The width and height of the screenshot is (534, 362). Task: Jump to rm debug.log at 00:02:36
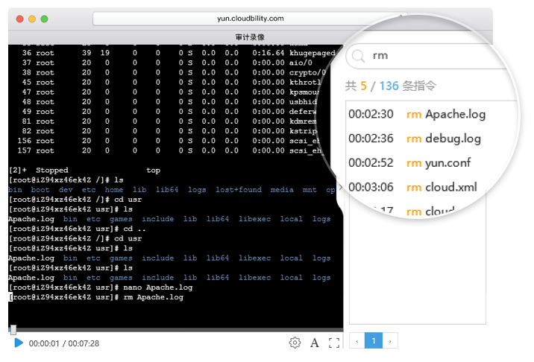click(415, 139)
